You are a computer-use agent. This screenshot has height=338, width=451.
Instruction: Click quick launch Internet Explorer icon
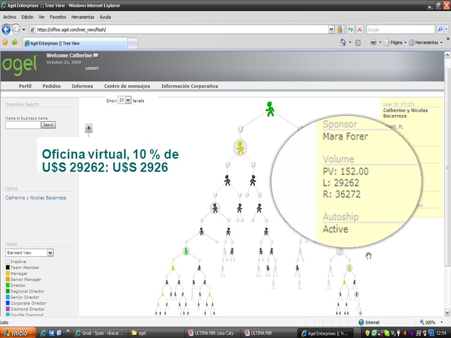43,333
